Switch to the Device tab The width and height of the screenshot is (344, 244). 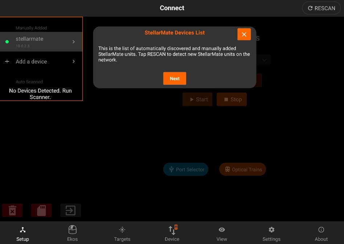click(172, 233)
